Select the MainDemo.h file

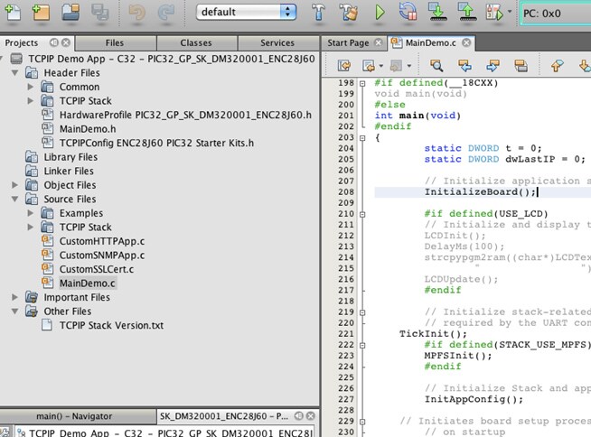coord(88,129)
